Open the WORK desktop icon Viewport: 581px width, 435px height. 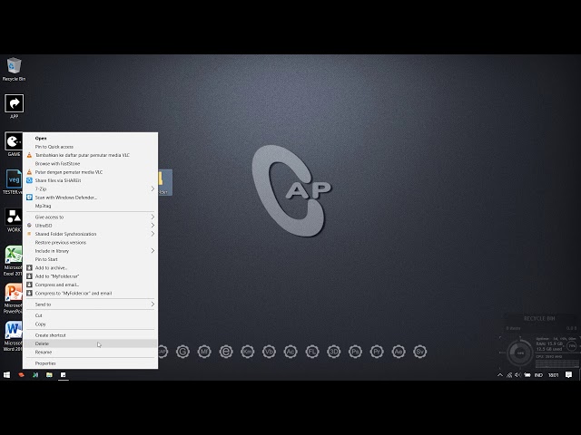coord(14,219)
